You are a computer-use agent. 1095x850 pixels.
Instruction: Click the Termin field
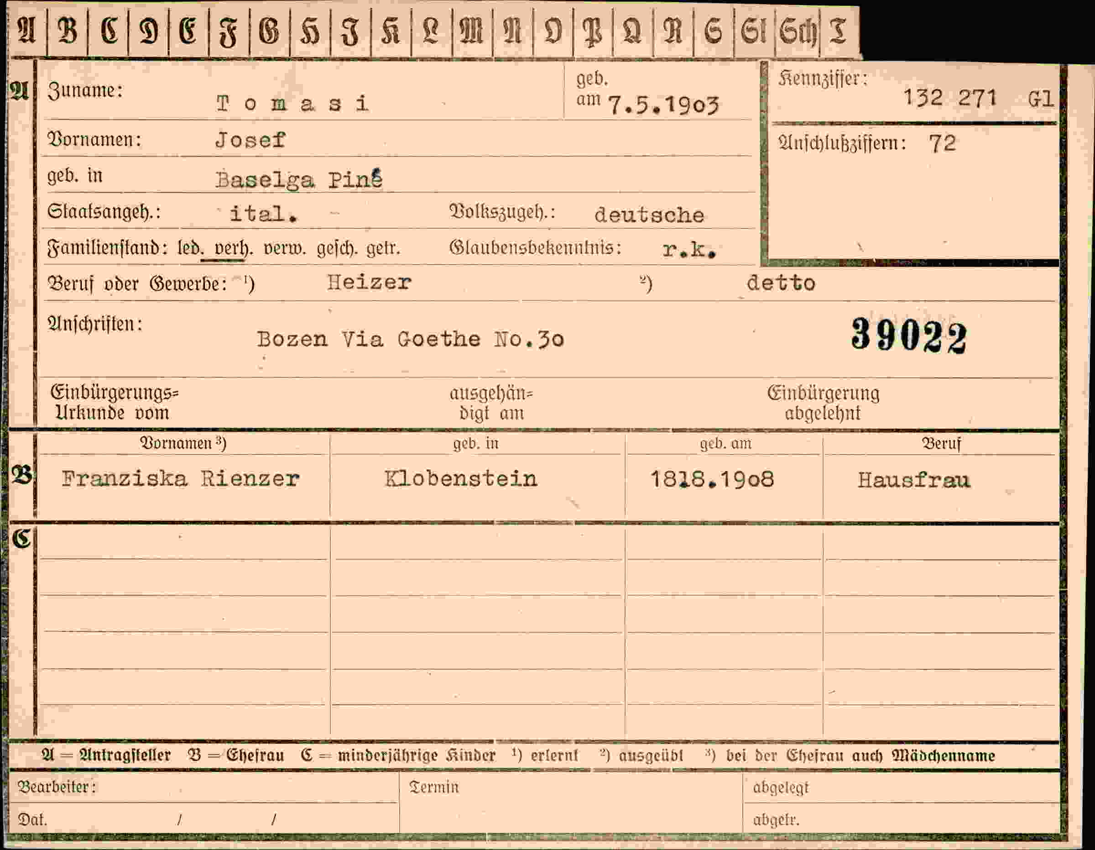click(x=571, y=803)
